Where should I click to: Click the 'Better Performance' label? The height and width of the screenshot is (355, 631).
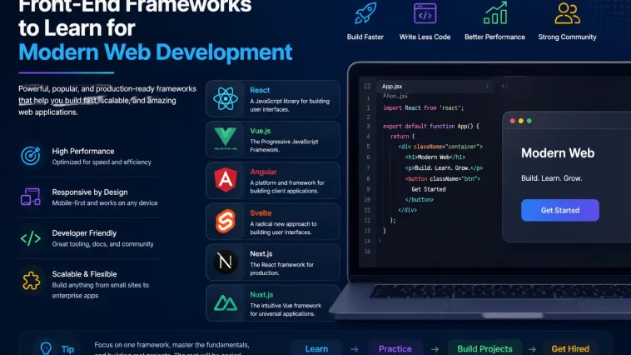click(494, 37)
